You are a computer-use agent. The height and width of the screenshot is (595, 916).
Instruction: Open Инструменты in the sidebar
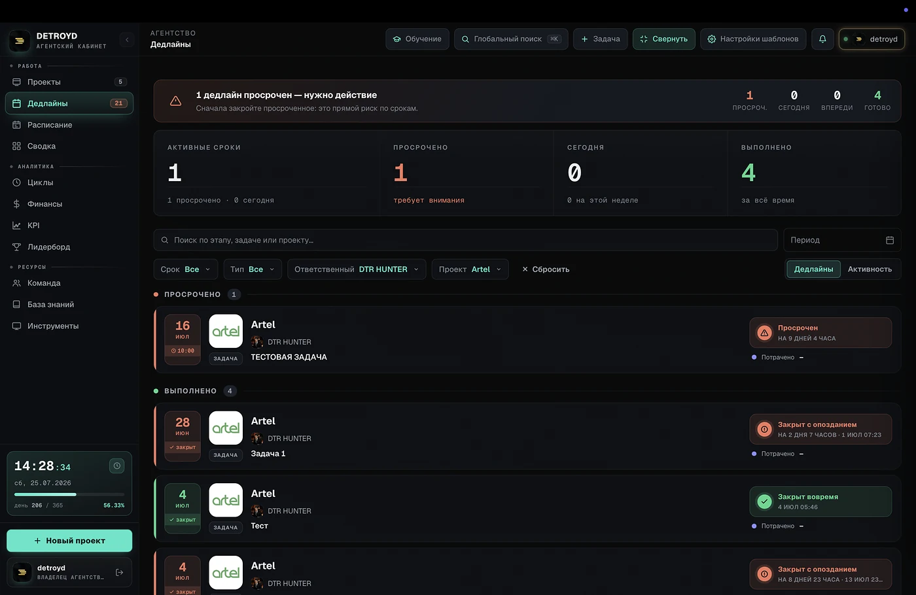point(69,326)
